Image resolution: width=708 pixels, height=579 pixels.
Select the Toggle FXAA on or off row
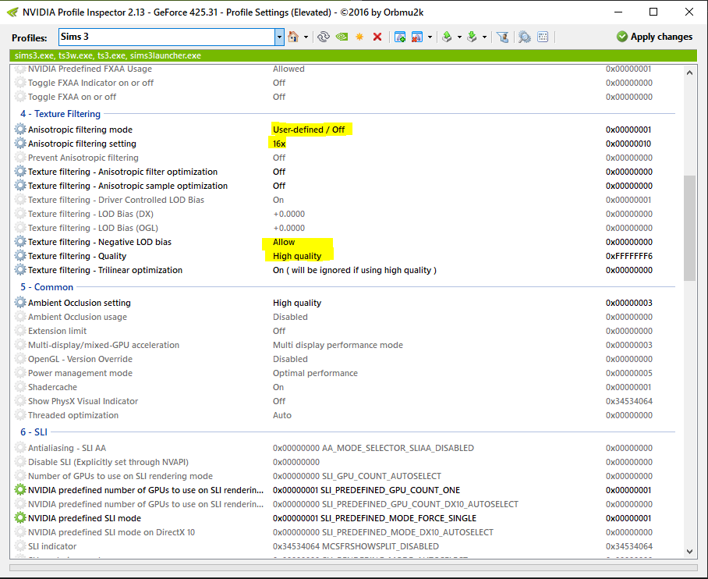(x=345, y=97)
